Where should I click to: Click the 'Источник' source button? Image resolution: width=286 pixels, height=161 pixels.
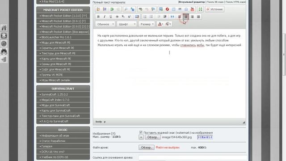pos(214,9)
